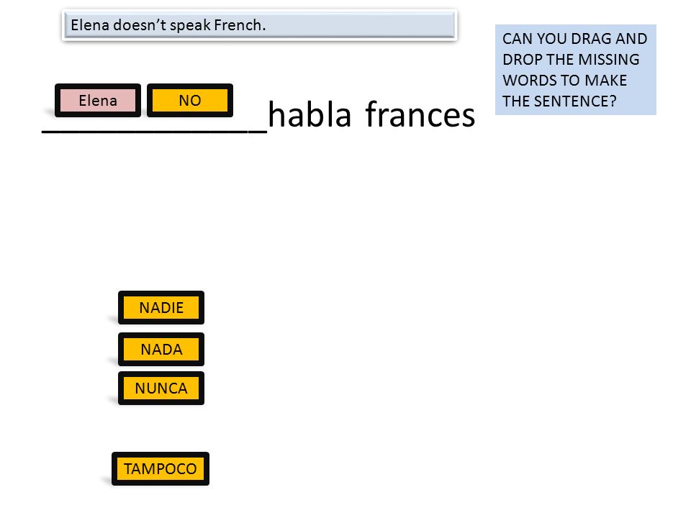691x518 pixels.
Task: Pick the NADIE word tile
Action: pyautogui.click(x=161, y=307)
